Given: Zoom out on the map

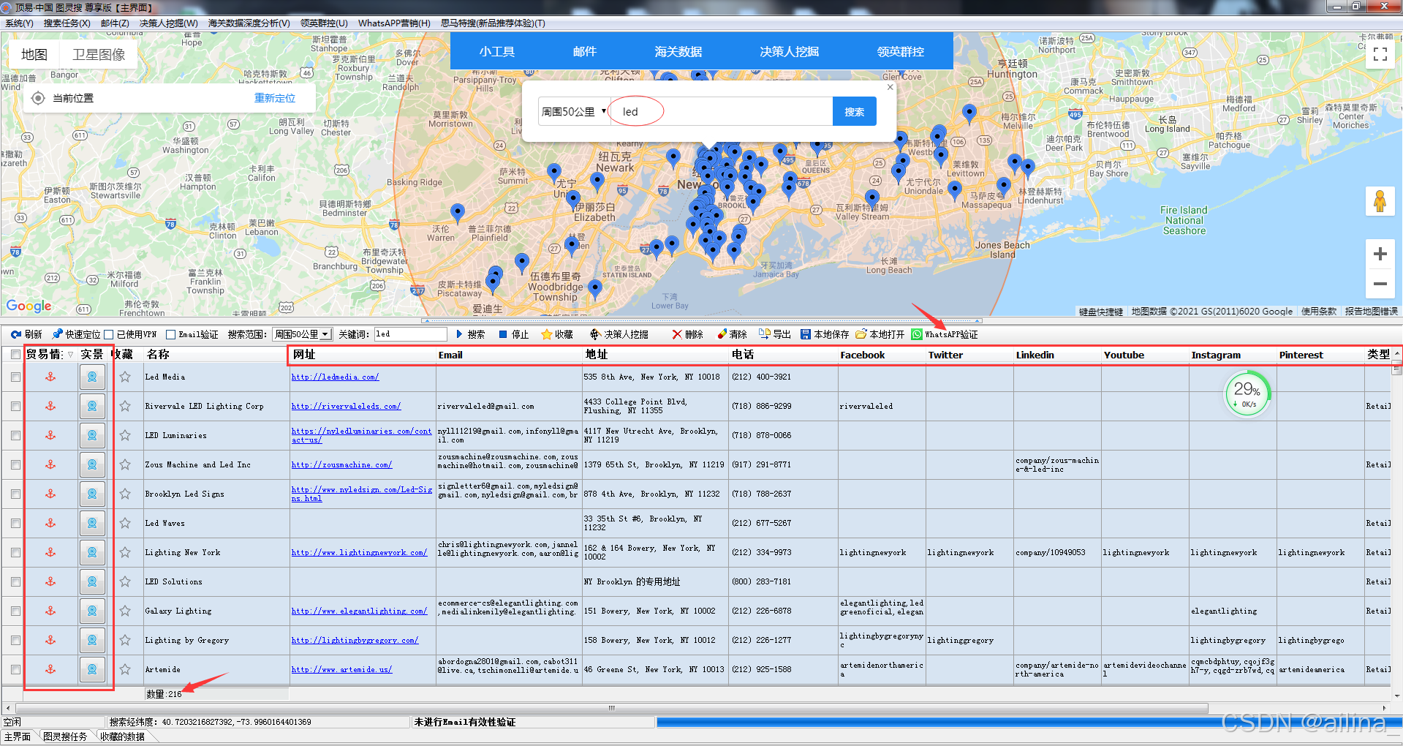Looking at the screenshot, I should (1380, 284).
